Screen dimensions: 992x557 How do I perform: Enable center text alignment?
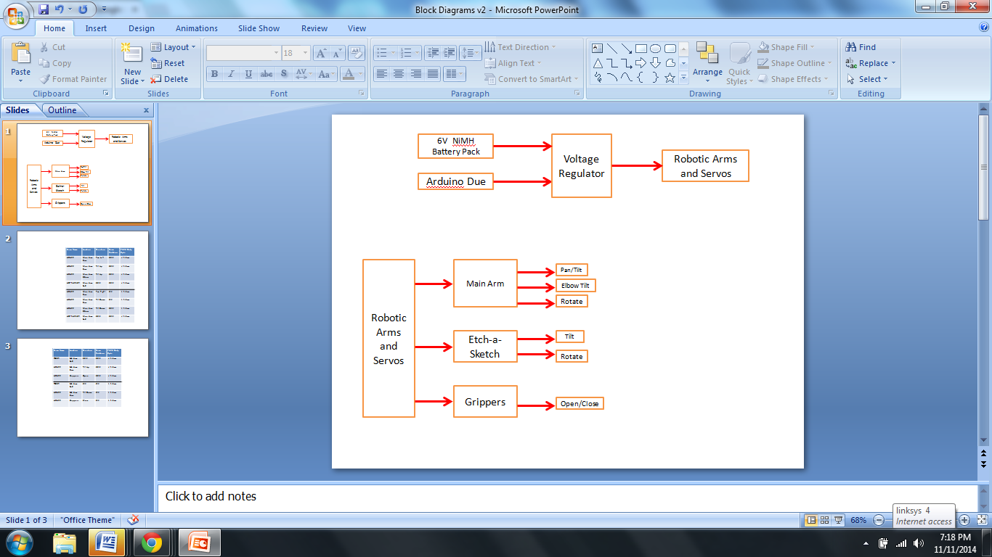[x=399, y=74]
